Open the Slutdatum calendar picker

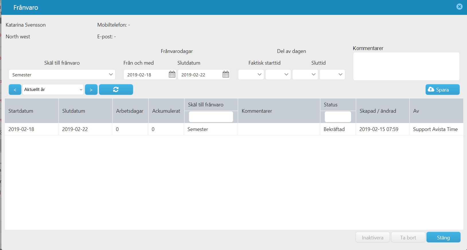(x=226, y=74)
